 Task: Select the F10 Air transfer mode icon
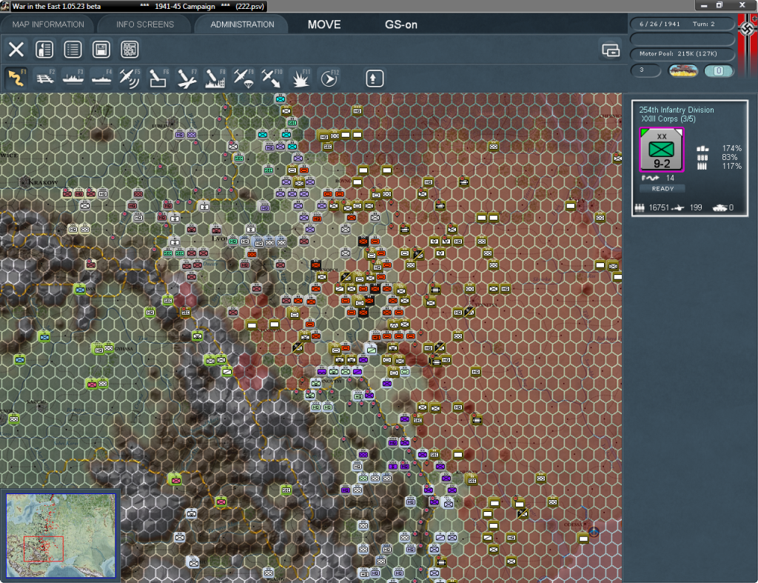(271, 79)
